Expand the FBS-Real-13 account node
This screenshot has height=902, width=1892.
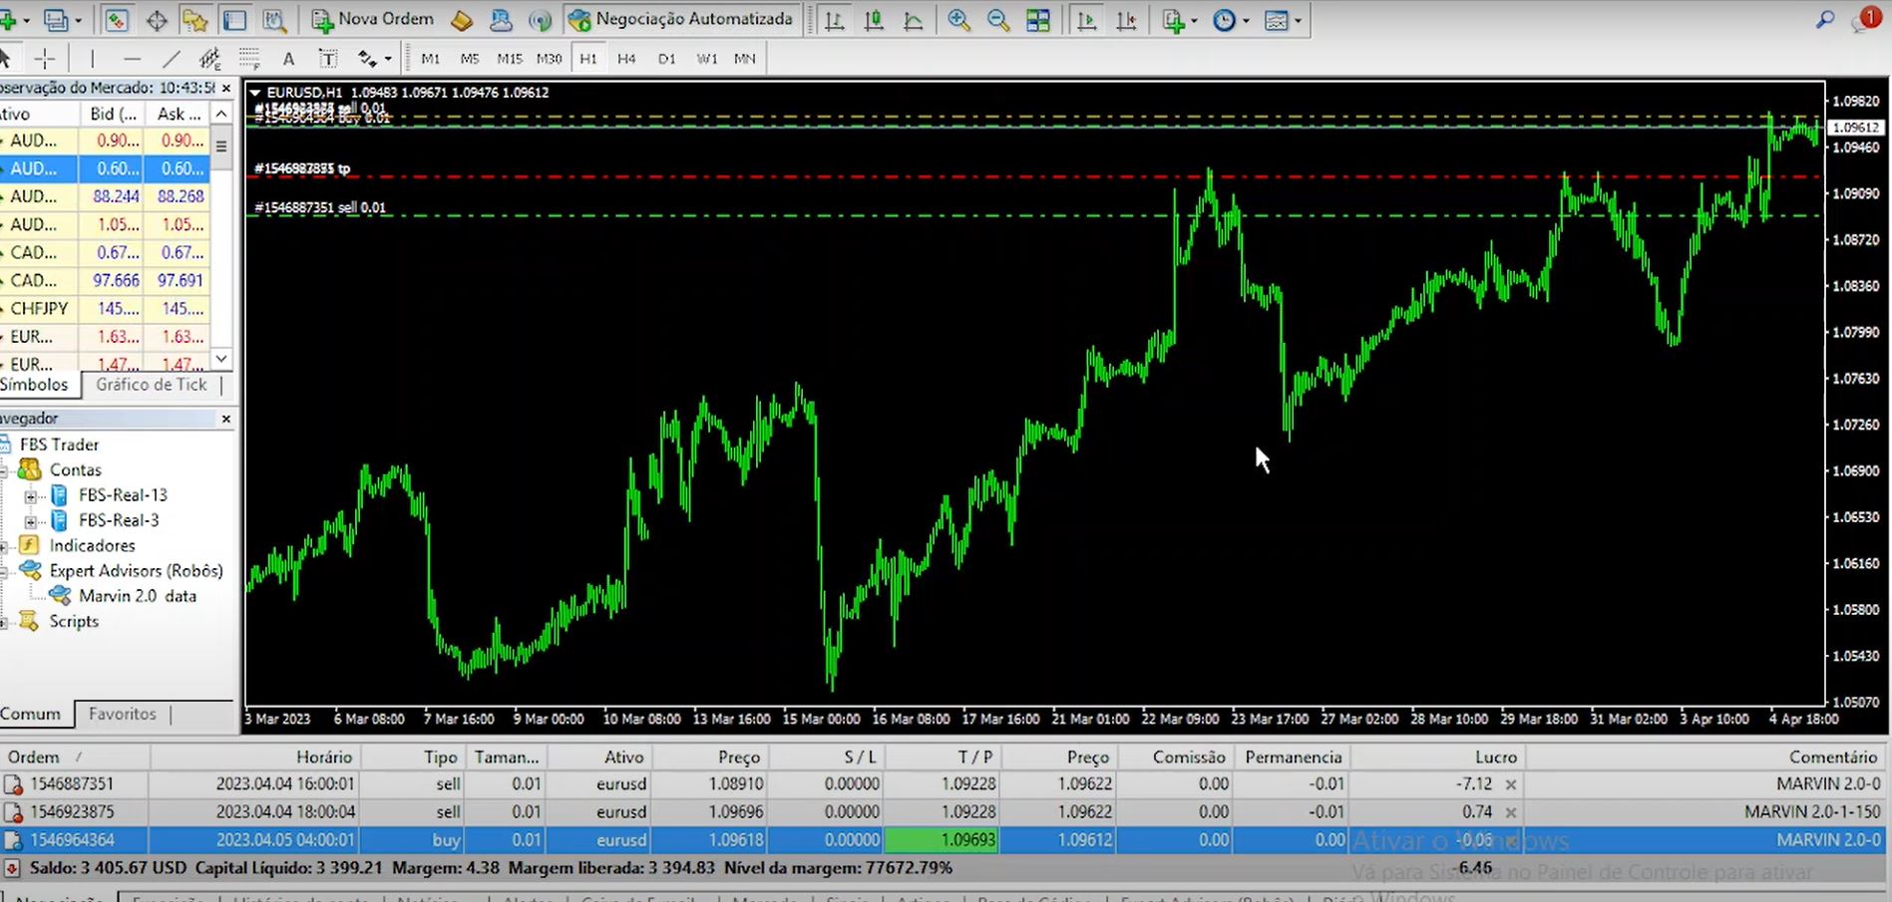pyautogui.click(x=30, y=495)
